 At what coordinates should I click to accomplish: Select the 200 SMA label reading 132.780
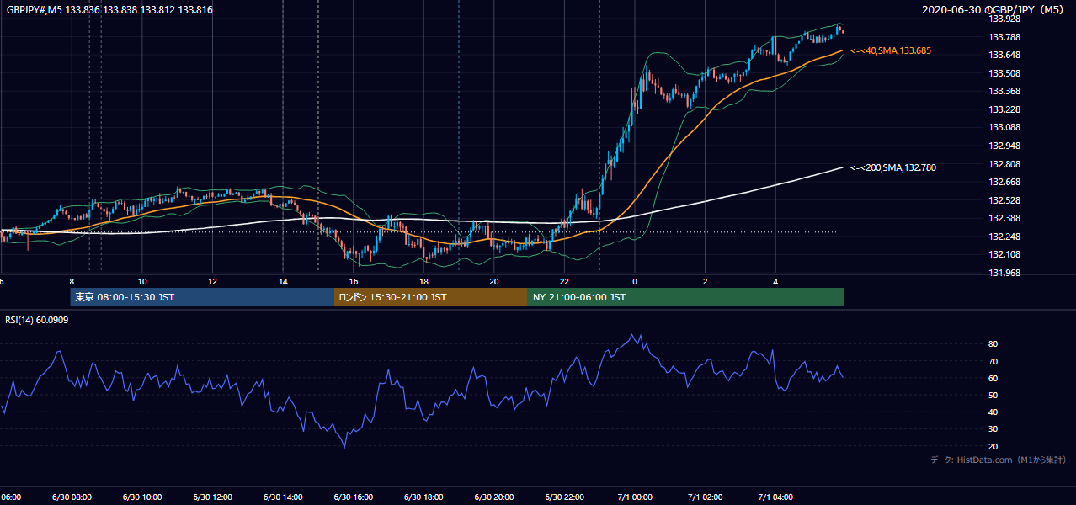point(893,168)
